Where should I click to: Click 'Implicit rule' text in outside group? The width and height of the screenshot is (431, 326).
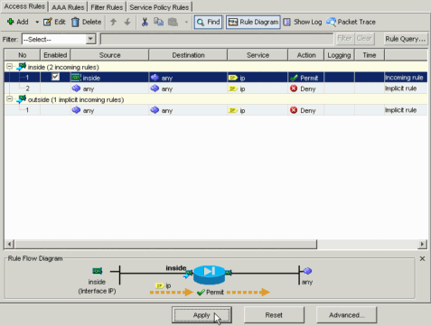[x=400, y=110]
